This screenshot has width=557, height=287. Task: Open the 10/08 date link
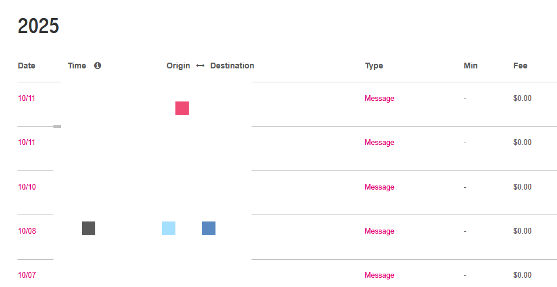(27, 231)
